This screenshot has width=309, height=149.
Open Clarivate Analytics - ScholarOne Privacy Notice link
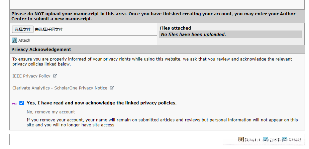60,88
